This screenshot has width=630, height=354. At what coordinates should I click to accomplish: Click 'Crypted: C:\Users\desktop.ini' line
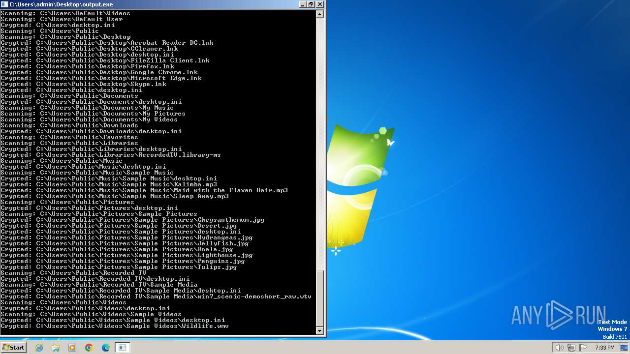tap(58, 25)
